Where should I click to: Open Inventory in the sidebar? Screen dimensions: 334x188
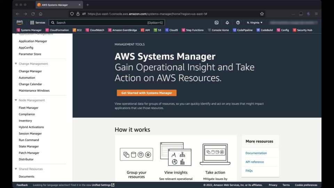click(25, 120)
